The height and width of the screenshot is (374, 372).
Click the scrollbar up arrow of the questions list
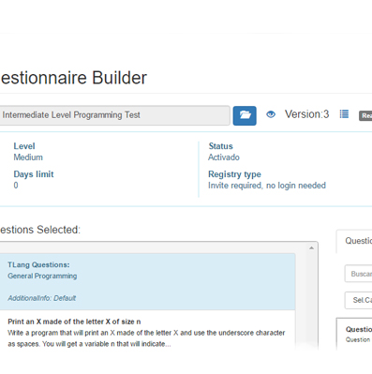click(x=311, y=247)
